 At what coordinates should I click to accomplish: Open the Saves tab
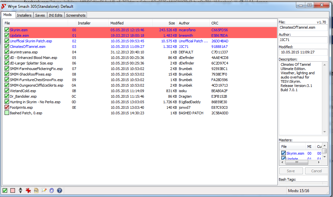pos(40,15)
